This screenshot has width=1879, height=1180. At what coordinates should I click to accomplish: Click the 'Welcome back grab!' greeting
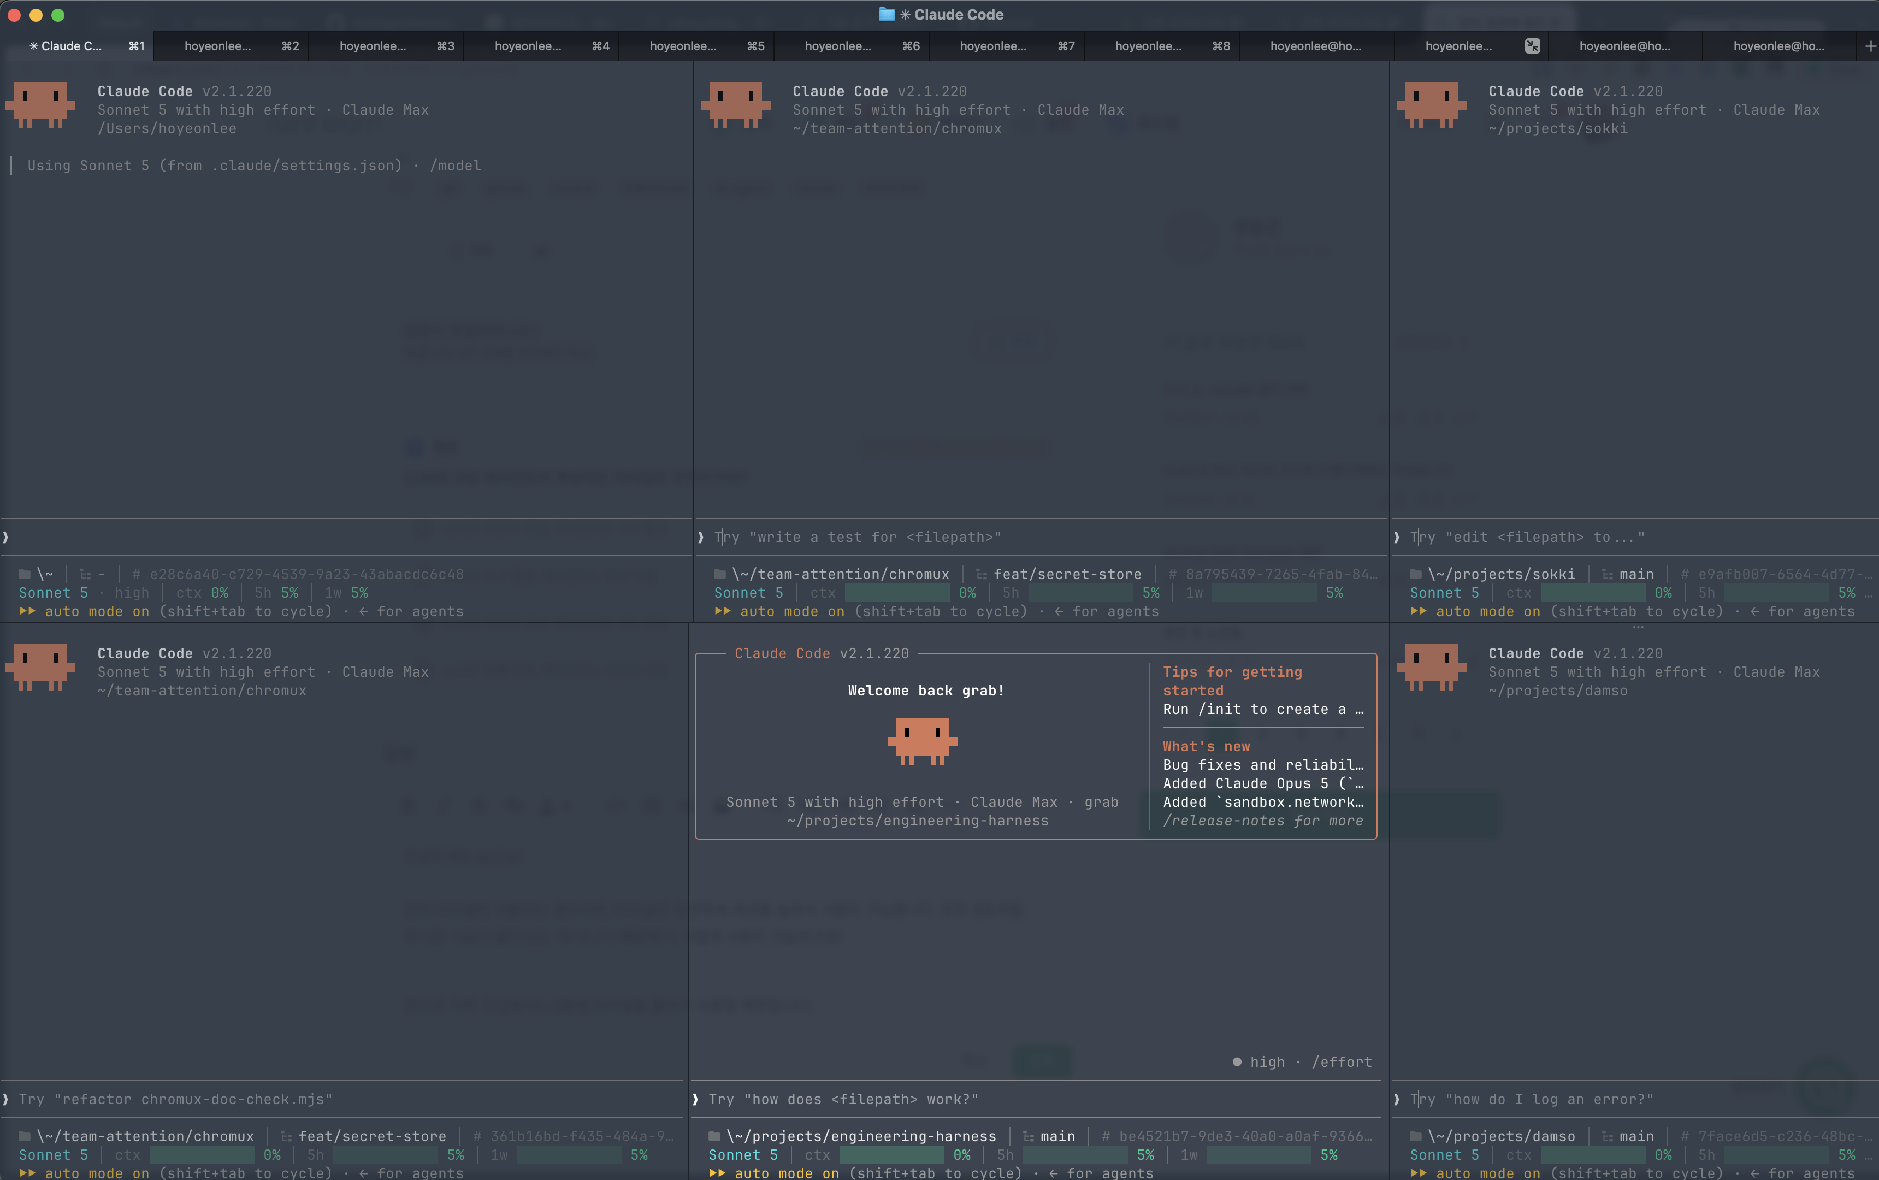pos(926,691)
